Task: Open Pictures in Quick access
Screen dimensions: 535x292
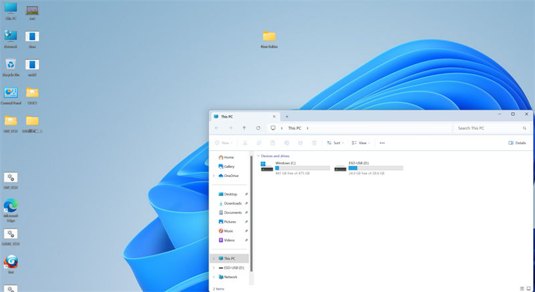Action: pyautogui.click(x=227, y=222)
